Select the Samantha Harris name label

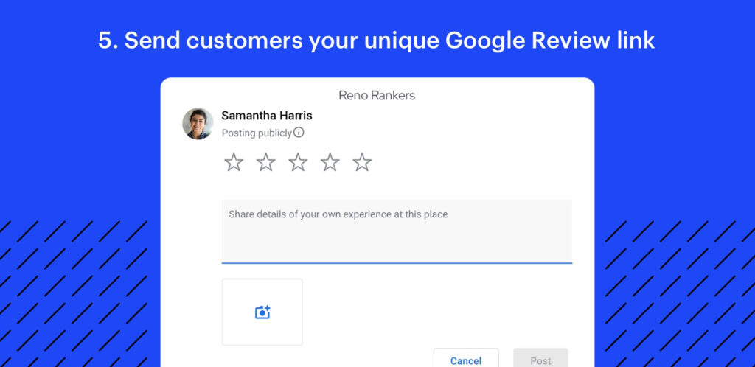(x=267, y=116)
